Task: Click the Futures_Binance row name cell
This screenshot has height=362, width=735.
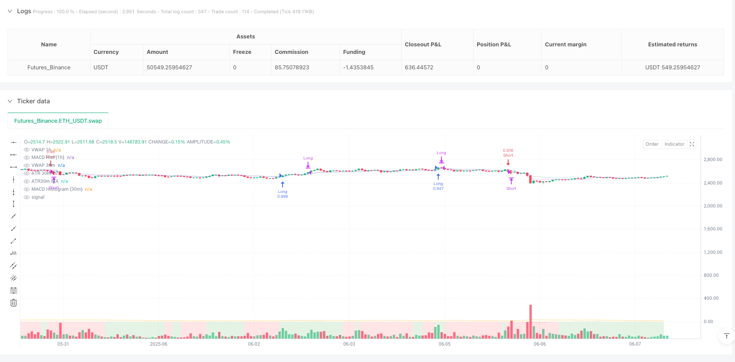Action: tap(49, 68)
